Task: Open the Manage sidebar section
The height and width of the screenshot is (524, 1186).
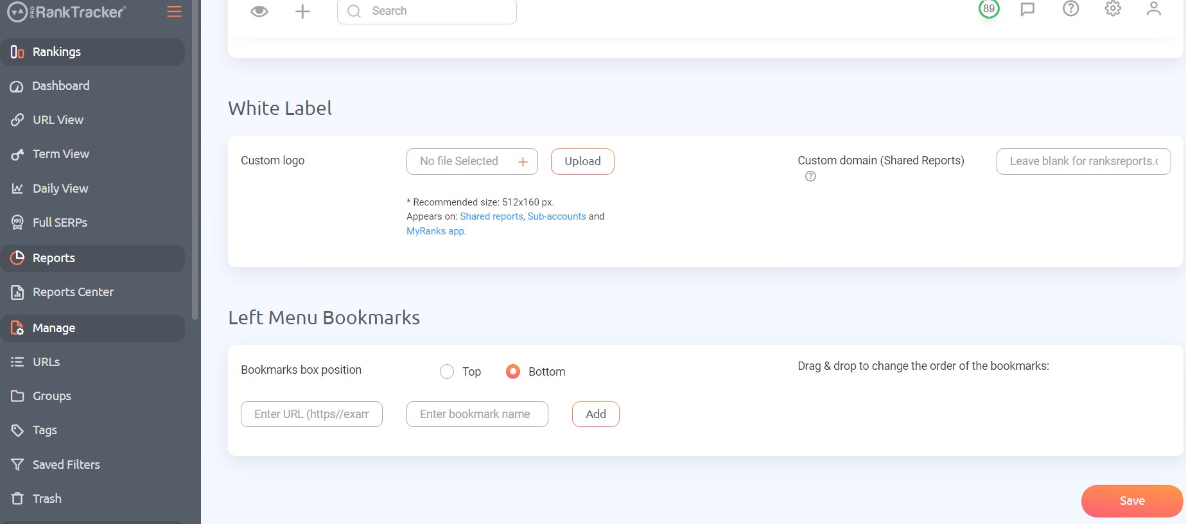Action: 92,328
